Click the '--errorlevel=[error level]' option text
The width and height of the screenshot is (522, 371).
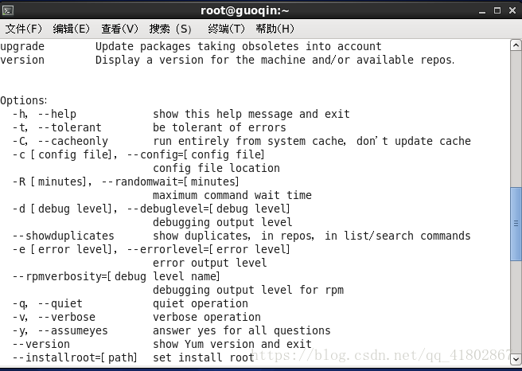[208, 249]
